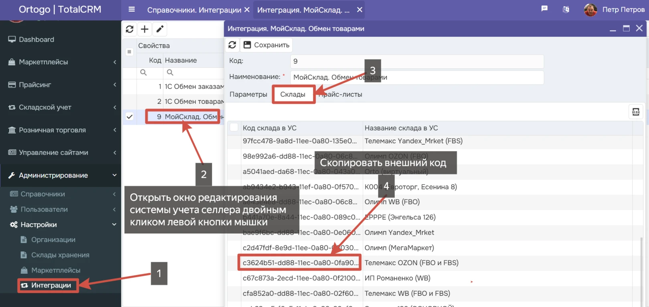Expand the Розничная торговля menu chevron
This screenshot has width=649, height=307.
click(115, 130)
